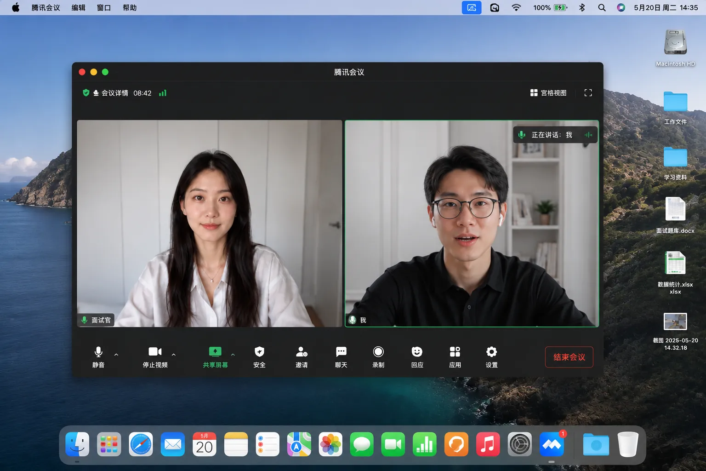Screen dimensions: 706x471
Task: Select the 学习资料 desktop folder
Action: pos(675,163)
